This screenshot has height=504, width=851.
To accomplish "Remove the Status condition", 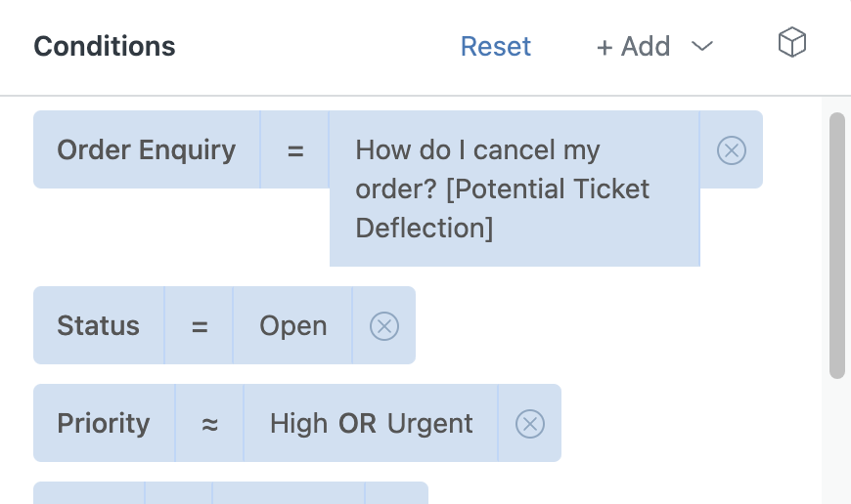I will [384, 325].
